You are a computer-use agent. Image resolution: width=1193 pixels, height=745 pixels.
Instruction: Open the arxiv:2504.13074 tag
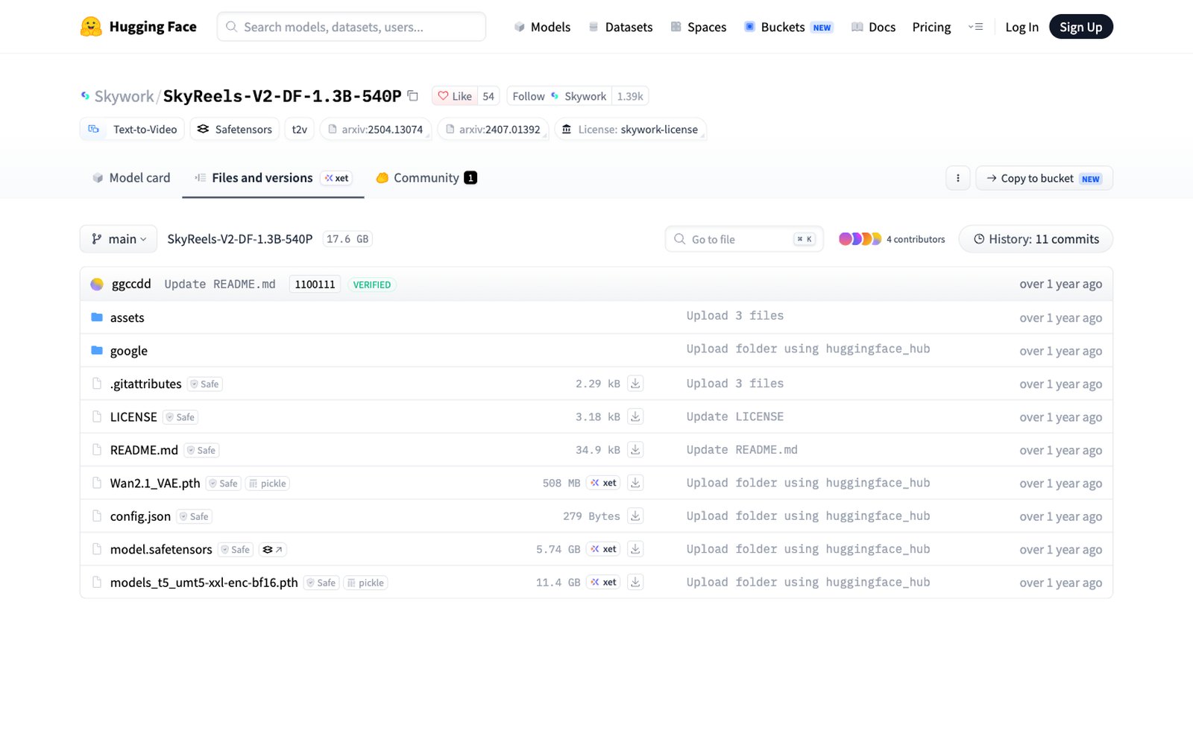(x=375, y=129)
